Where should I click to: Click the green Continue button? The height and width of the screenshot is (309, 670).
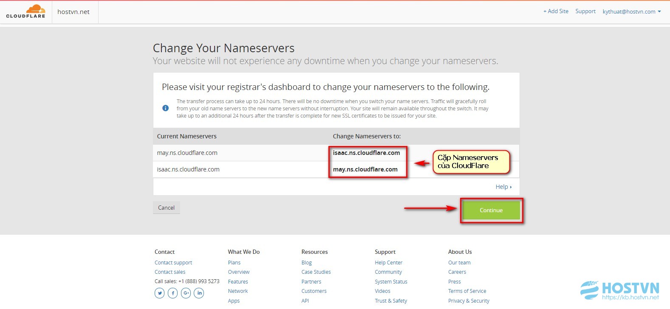coord(491,210)
